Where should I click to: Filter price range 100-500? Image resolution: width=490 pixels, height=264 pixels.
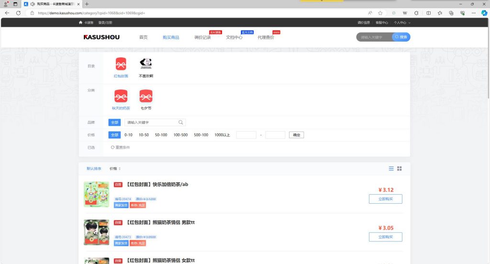tap(180, 135)
